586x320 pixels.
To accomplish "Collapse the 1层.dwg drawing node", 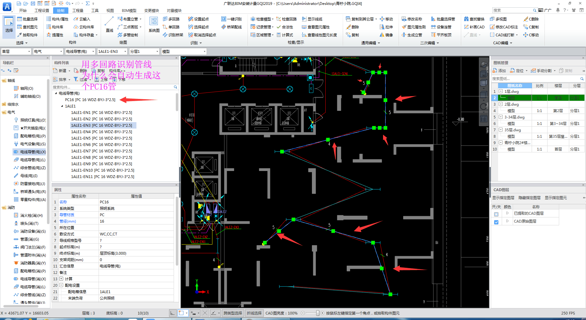I will 501,91.
